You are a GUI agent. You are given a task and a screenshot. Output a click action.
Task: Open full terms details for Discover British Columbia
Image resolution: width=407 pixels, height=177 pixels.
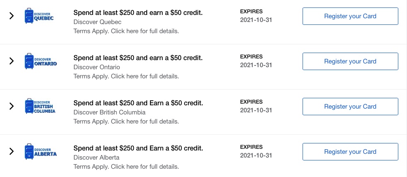click(126, 121)
